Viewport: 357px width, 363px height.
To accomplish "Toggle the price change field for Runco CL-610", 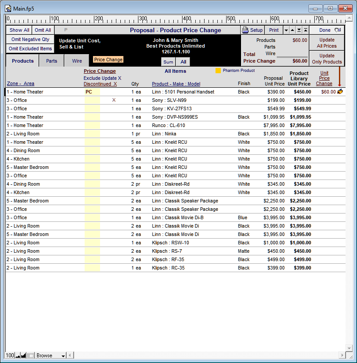I will pyautogui.click(x=92, y=125).
